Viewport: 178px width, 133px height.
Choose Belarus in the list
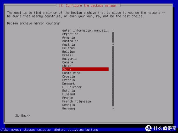click(x=69, y=48)
